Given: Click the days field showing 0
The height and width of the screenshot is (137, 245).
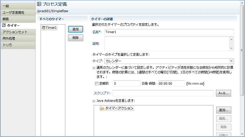Looking at the screenshot, I should pos(127,84).
